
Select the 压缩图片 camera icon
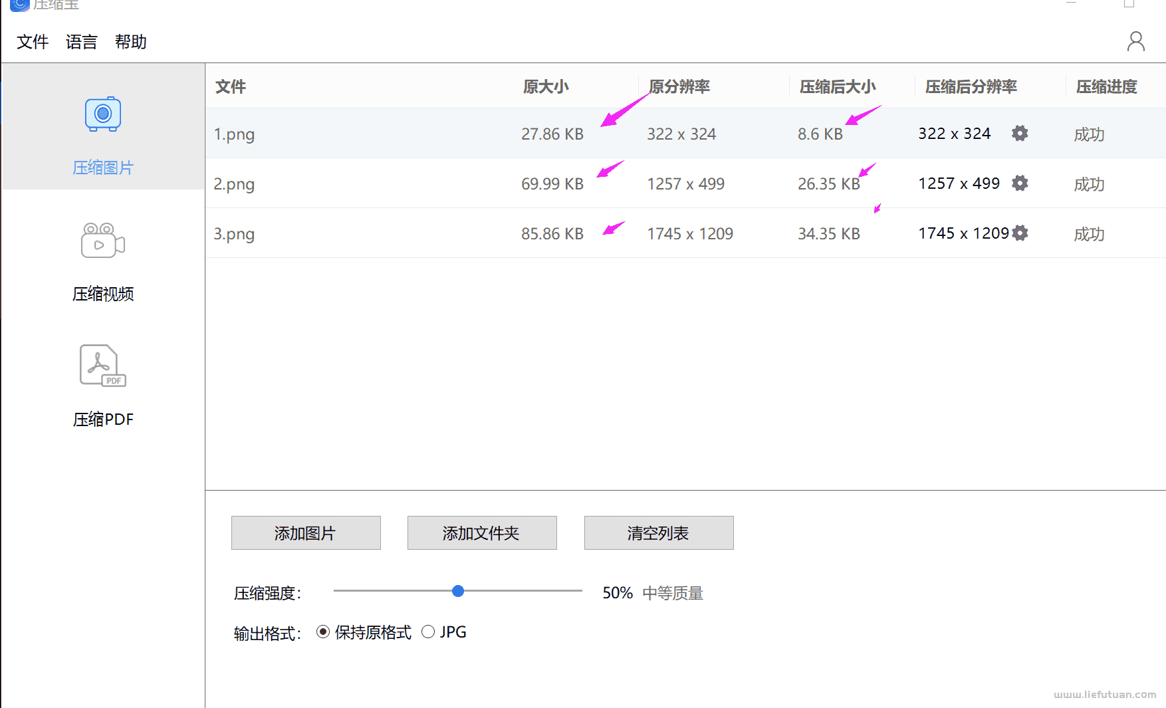(103, 114)
